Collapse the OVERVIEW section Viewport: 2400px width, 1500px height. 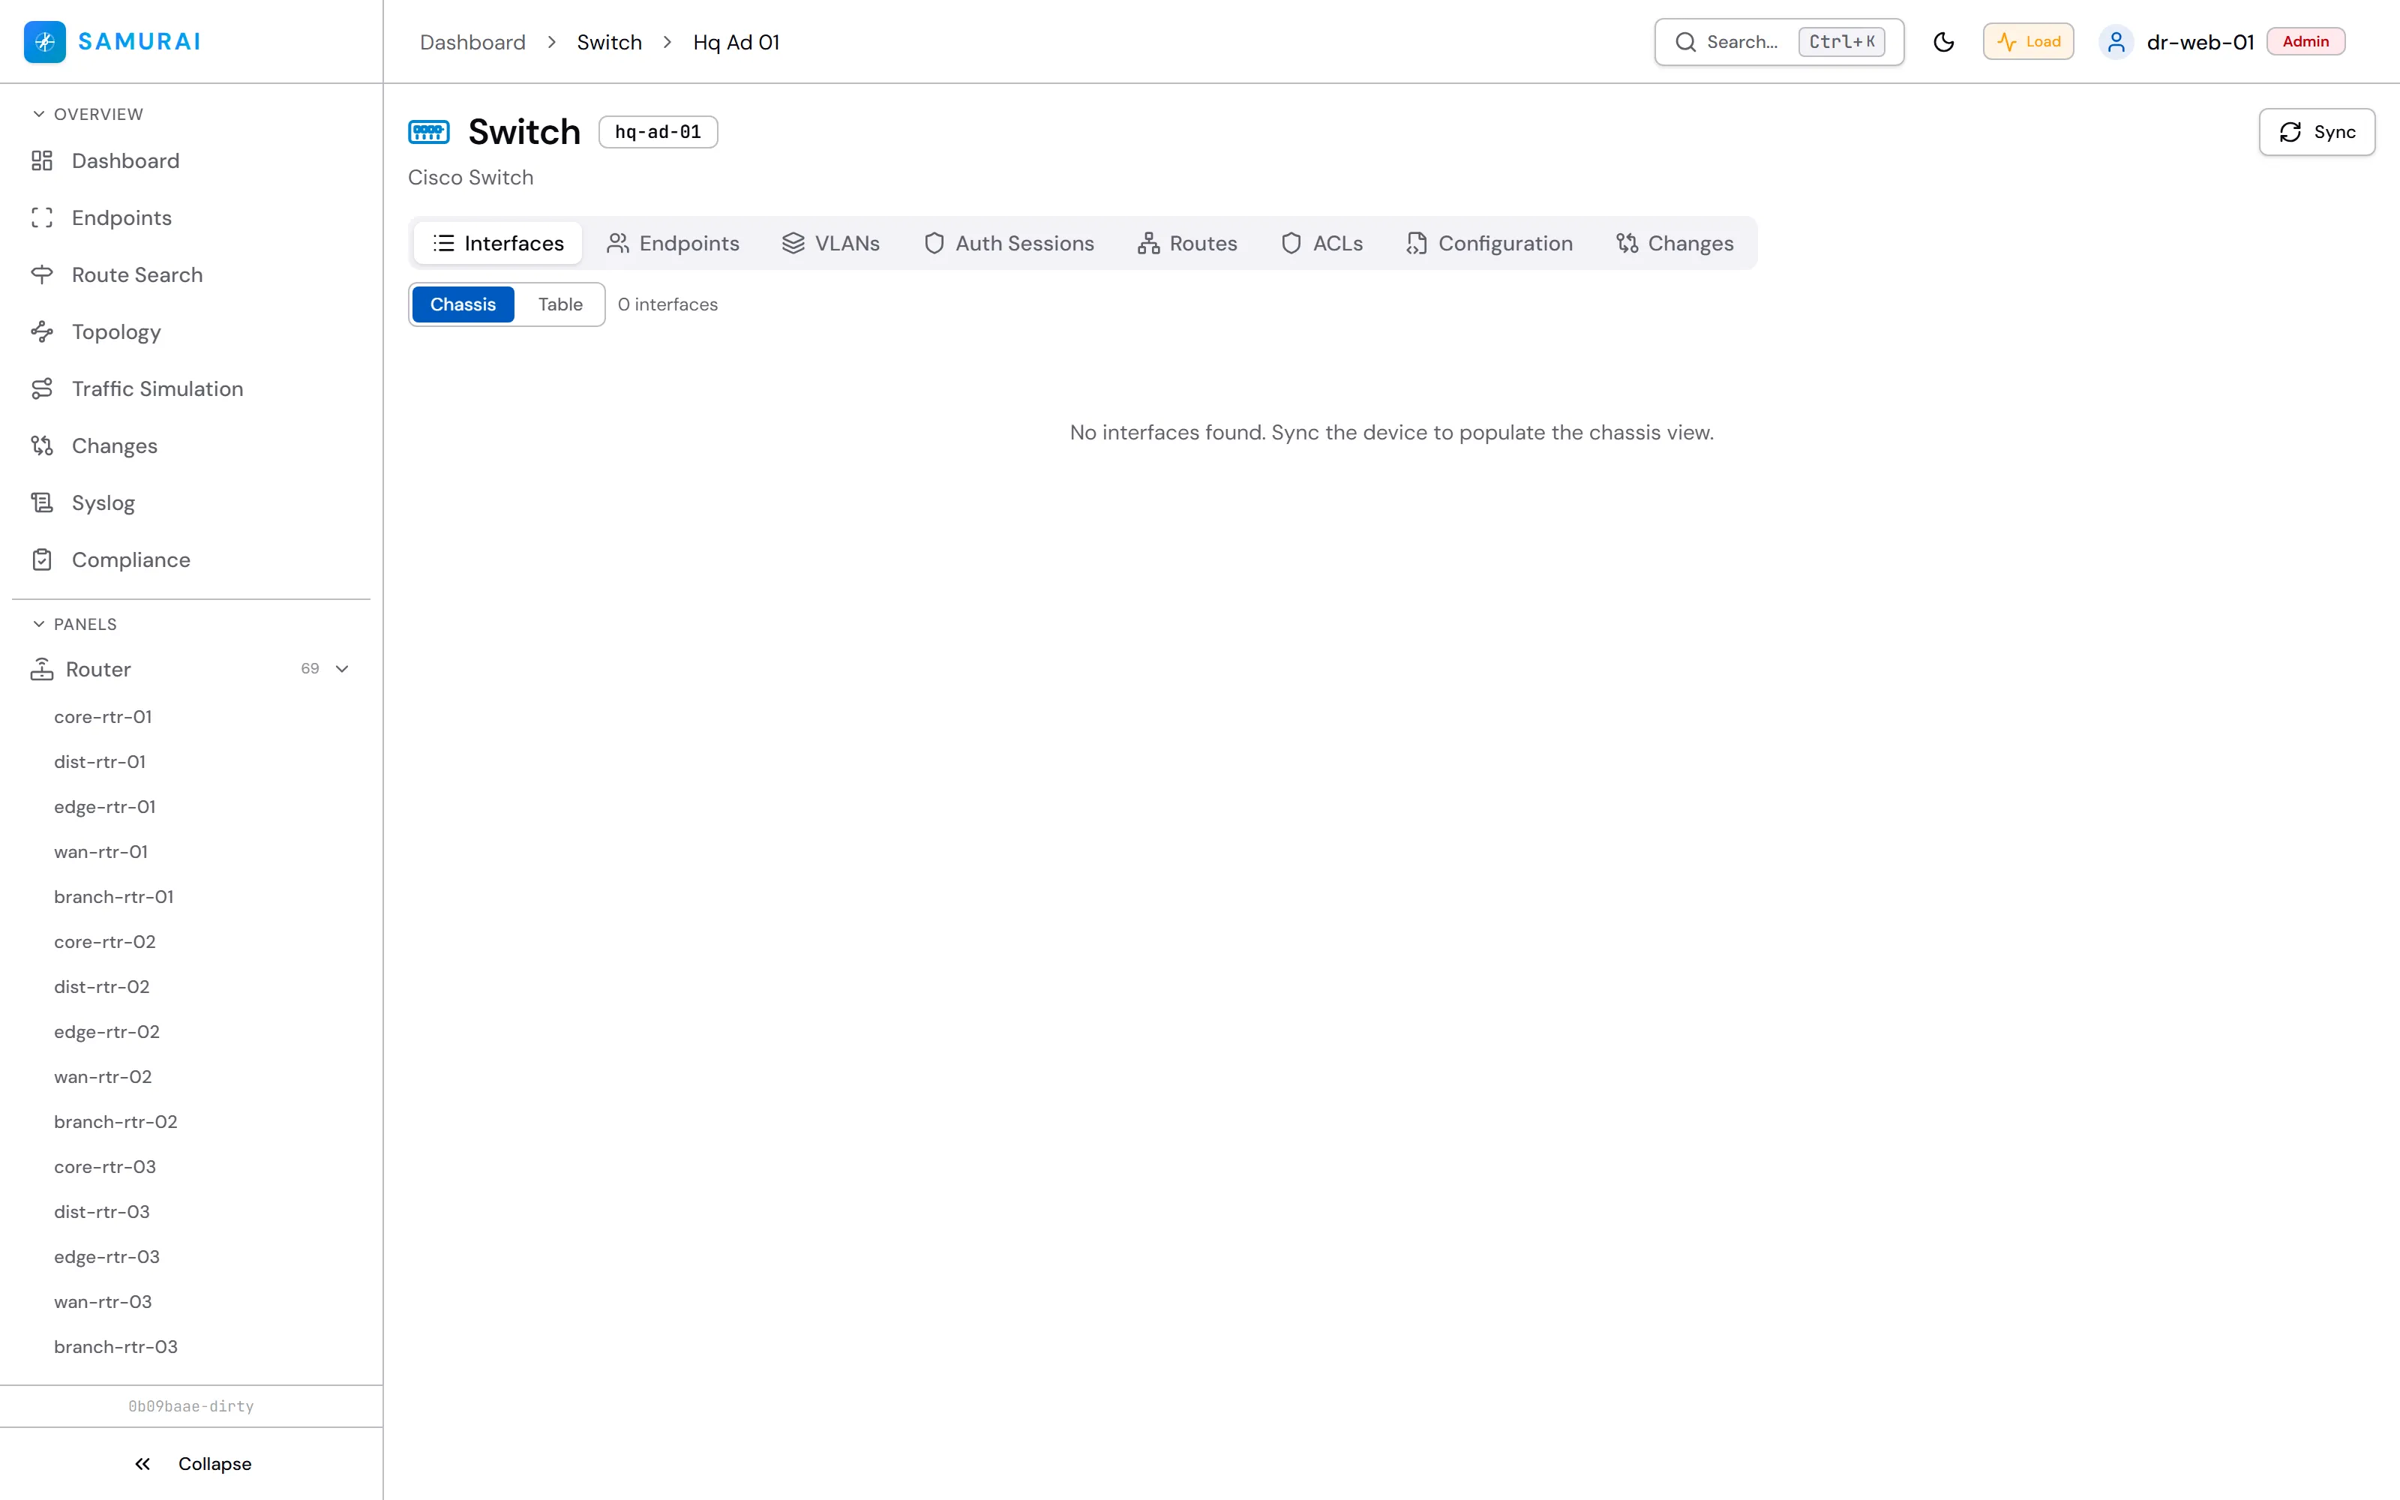[x=87, y=114]
